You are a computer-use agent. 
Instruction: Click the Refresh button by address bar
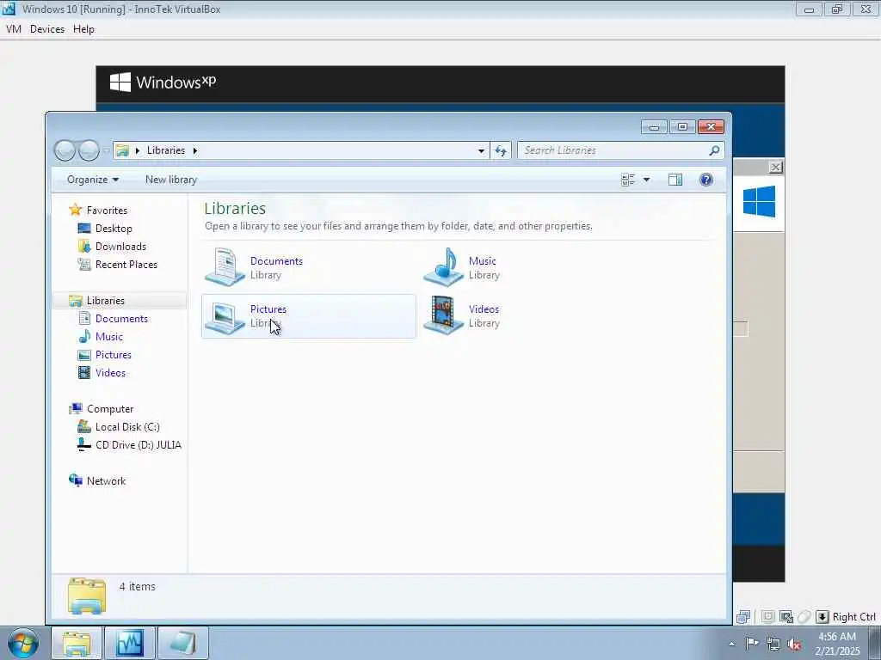[x=501, y=150]
